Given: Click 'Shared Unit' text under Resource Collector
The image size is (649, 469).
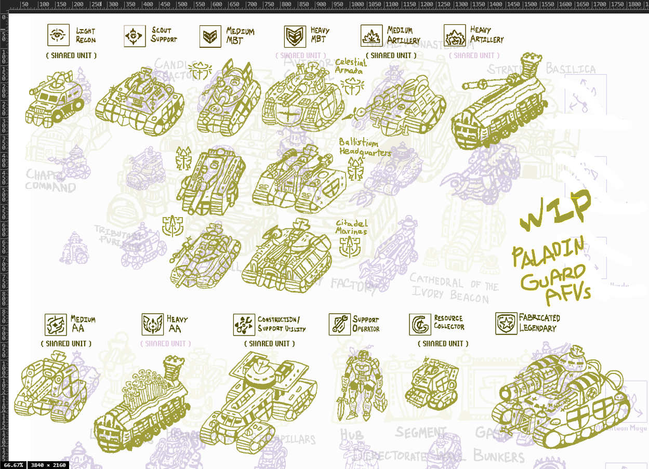Looking at the screenshot, I should tap(443, 344).
